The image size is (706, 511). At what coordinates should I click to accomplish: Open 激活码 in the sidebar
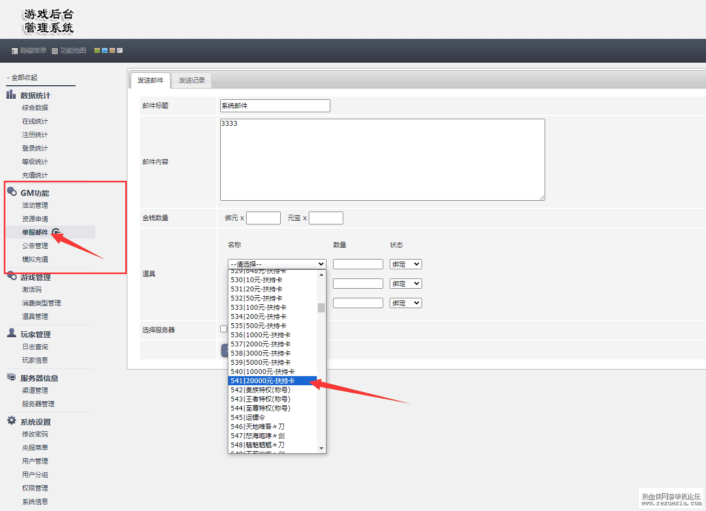point(32,290)
